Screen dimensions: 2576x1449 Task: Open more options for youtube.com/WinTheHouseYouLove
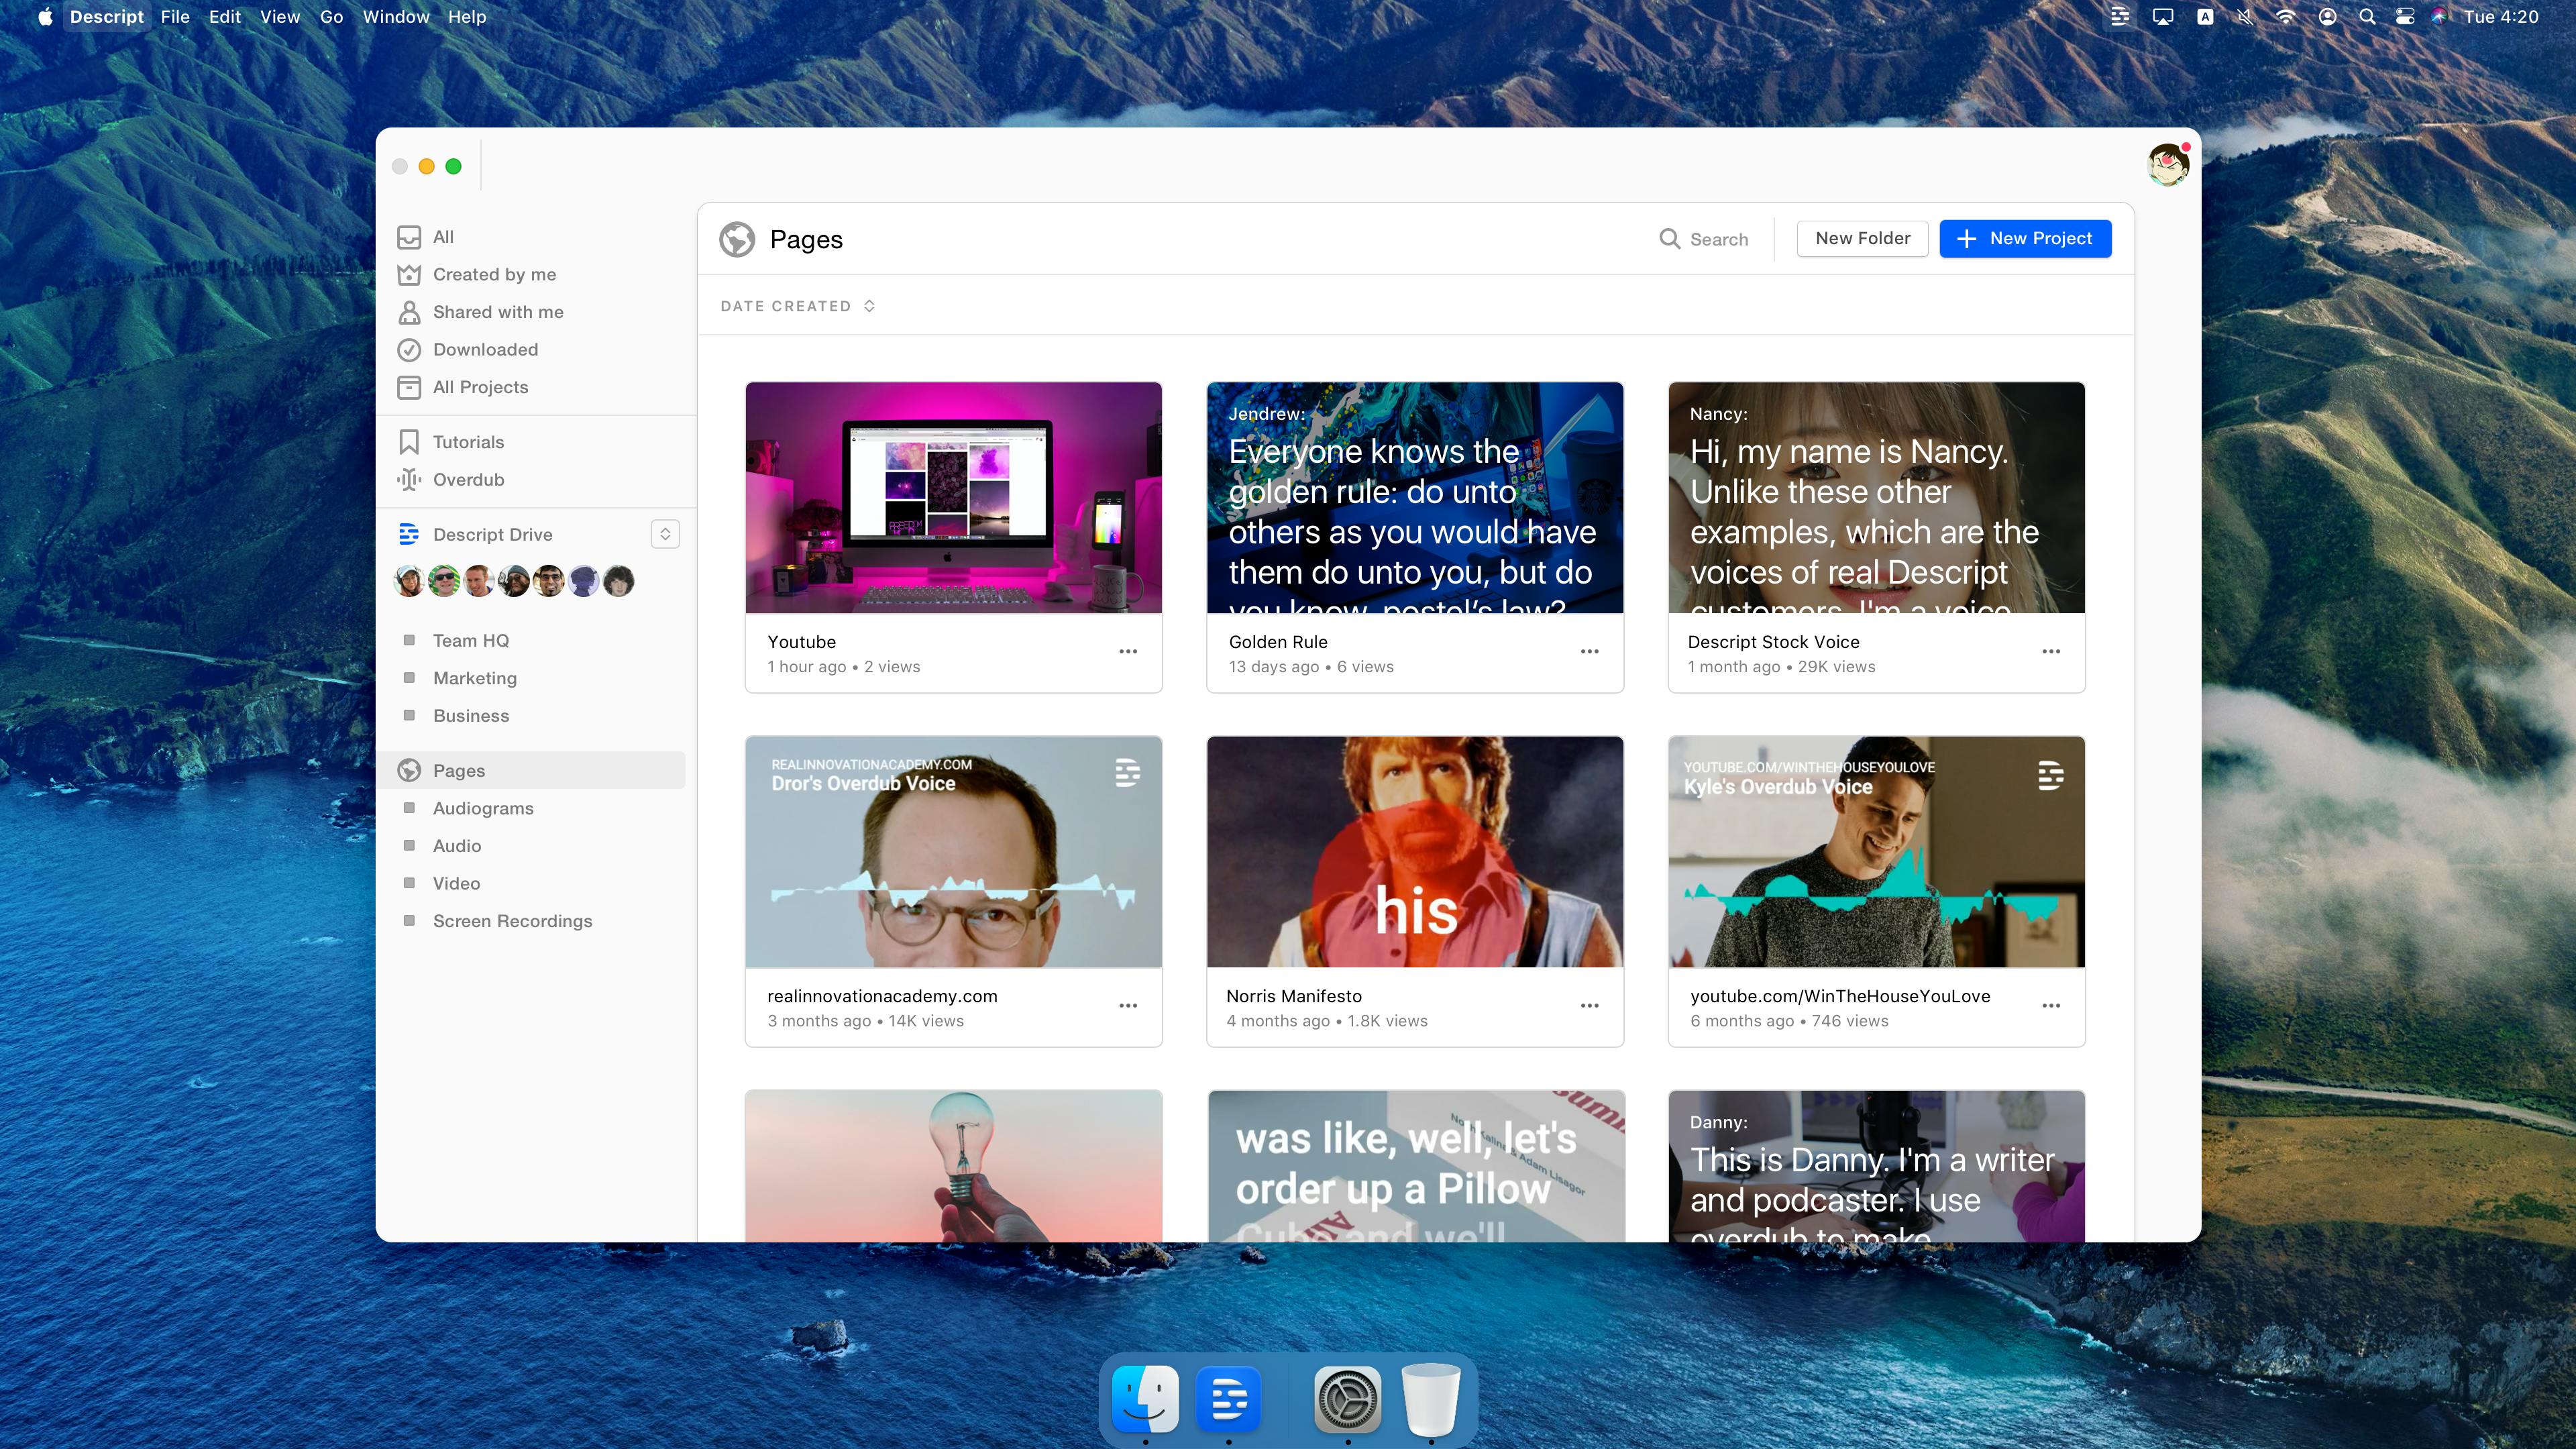pyautogui.click(x=2051, y=1006)
